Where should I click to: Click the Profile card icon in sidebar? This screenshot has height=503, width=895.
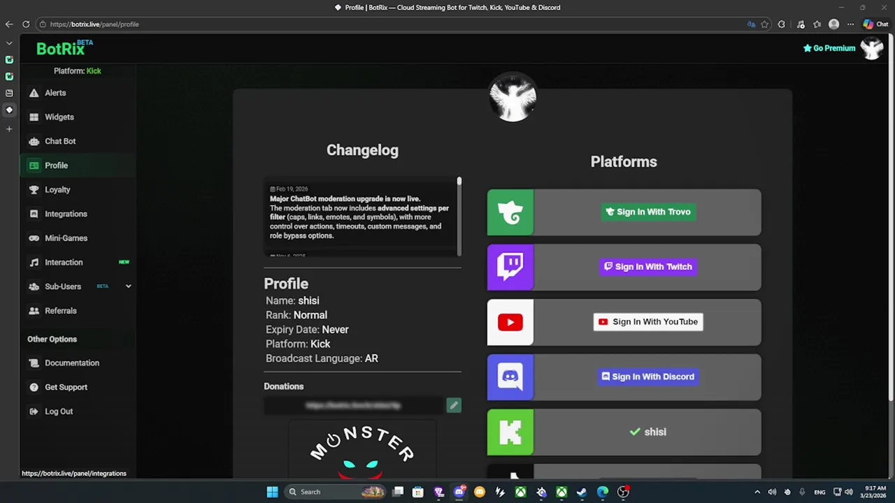click(34, 166)
